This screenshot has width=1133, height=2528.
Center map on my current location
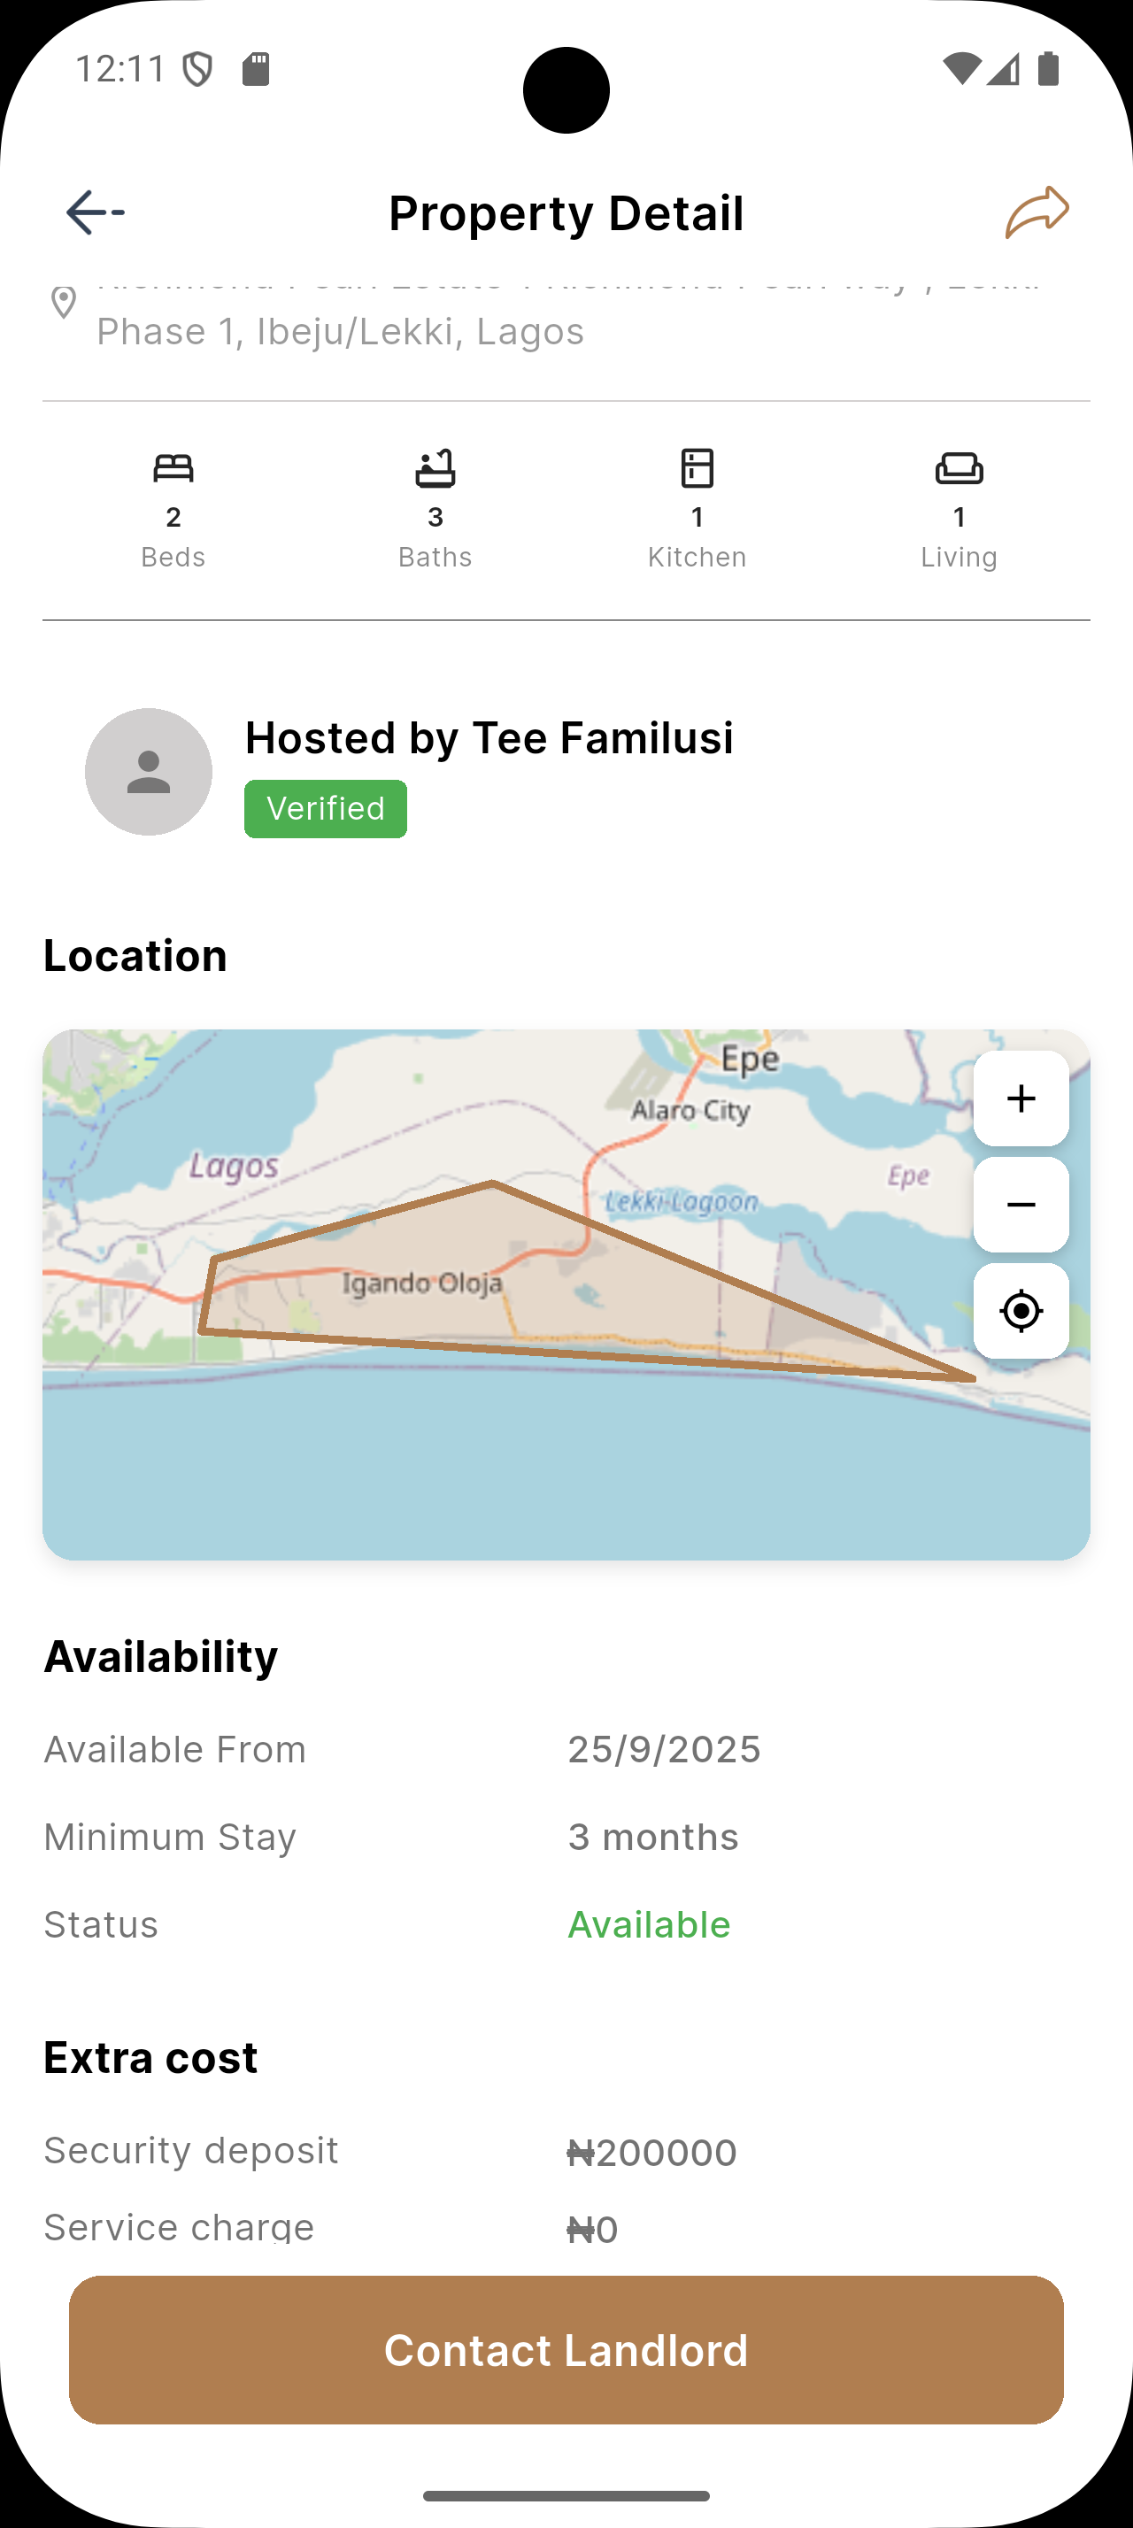pyautogui.click(x=1021, y=1310)
